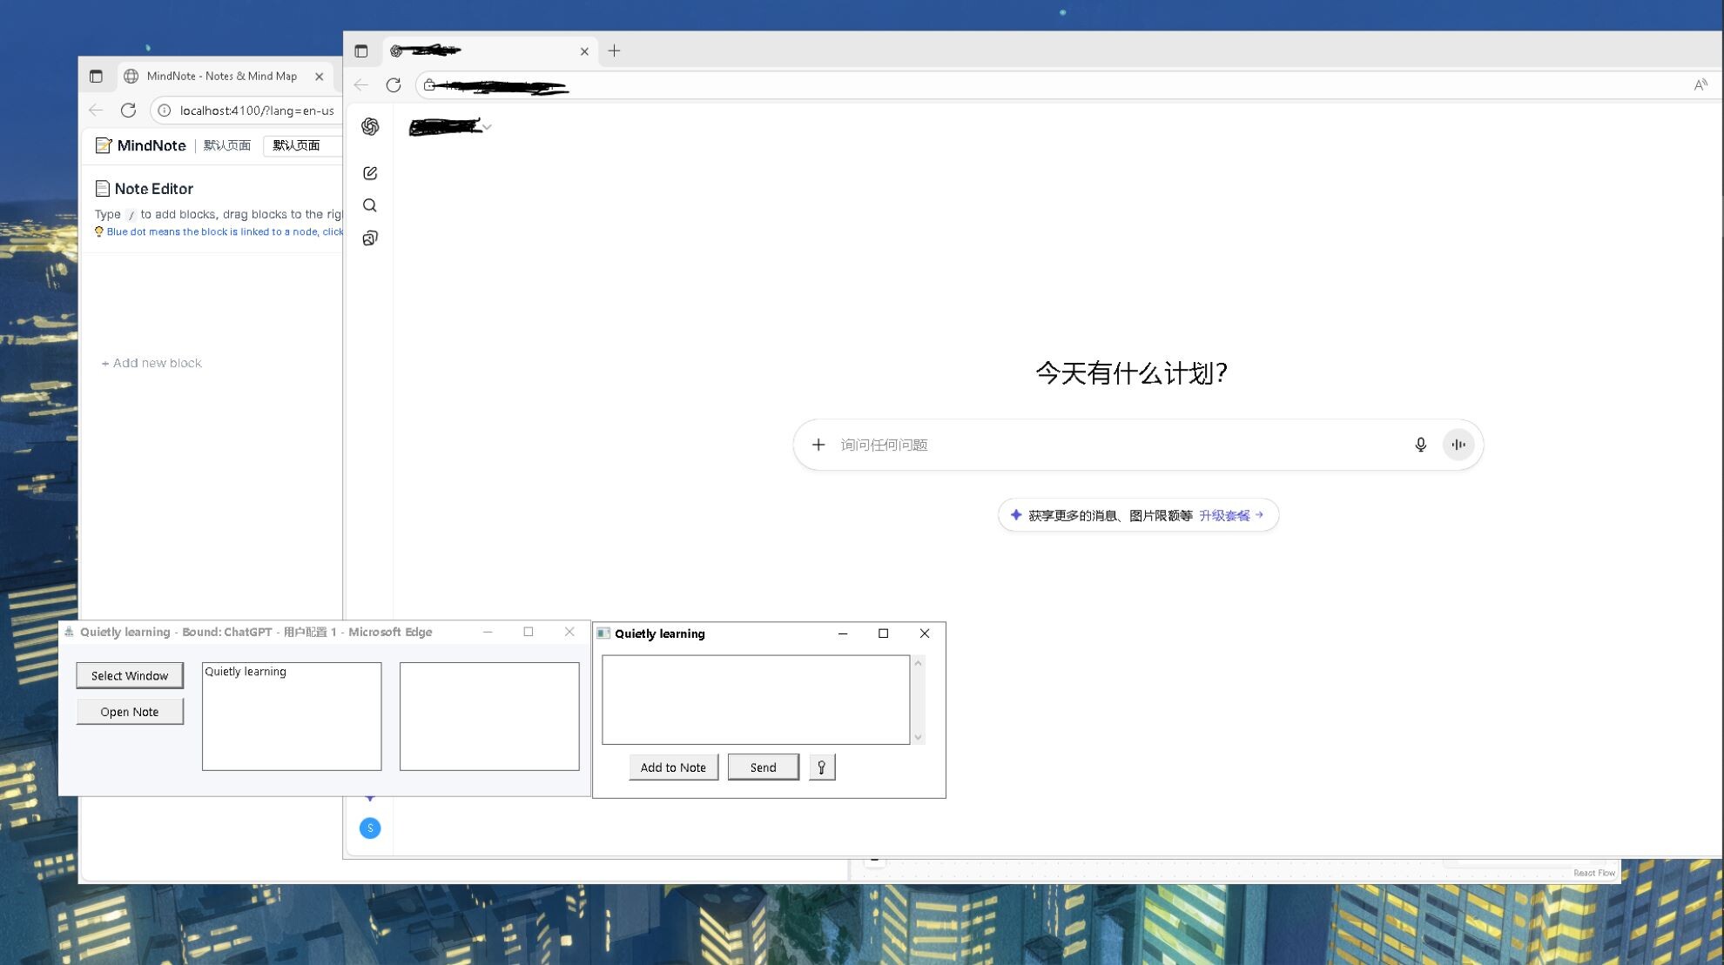Toggle voice mode with the waveform button
This screenshot has width=1724, height=965.
[1458, 444]
